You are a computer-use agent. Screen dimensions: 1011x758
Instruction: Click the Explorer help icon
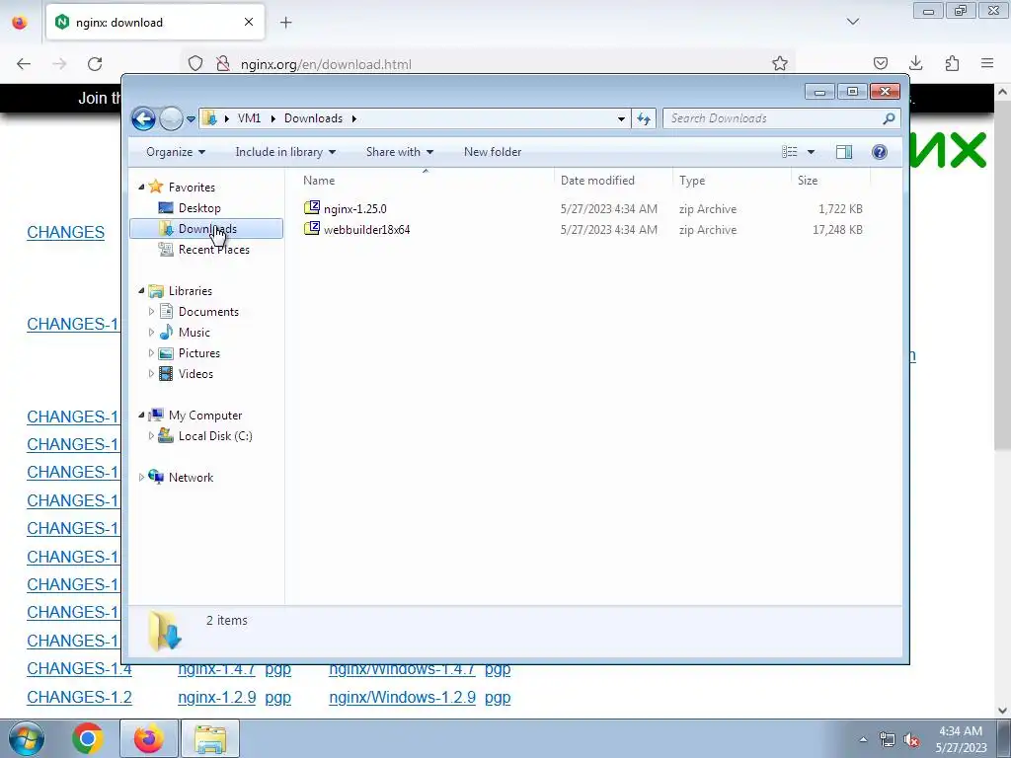[880, 152]
